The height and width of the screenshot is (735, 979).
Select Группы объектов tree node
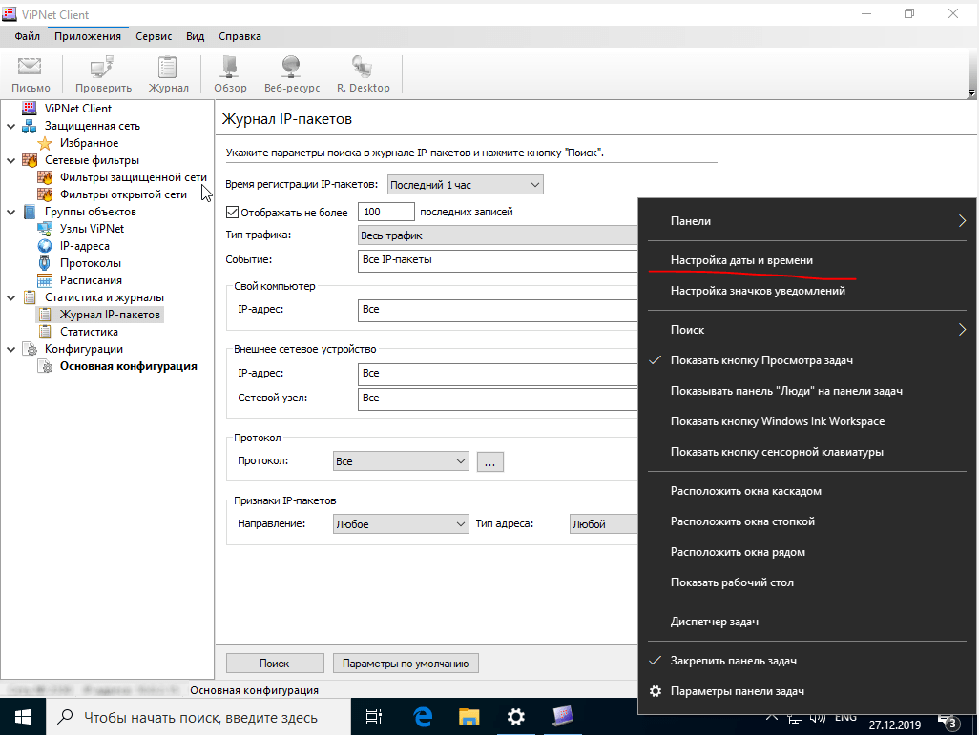click(x=90, y=212)
